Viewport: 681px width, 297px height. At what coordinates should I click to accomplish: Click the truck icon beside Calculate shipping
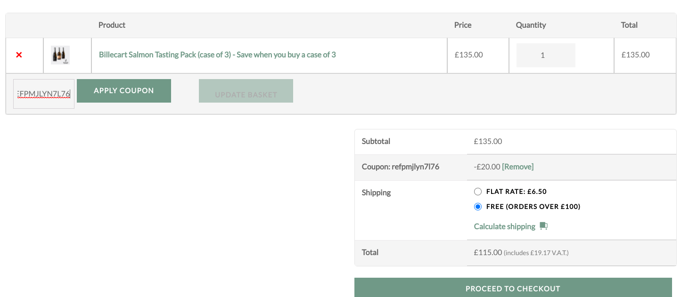click(543, 226)
